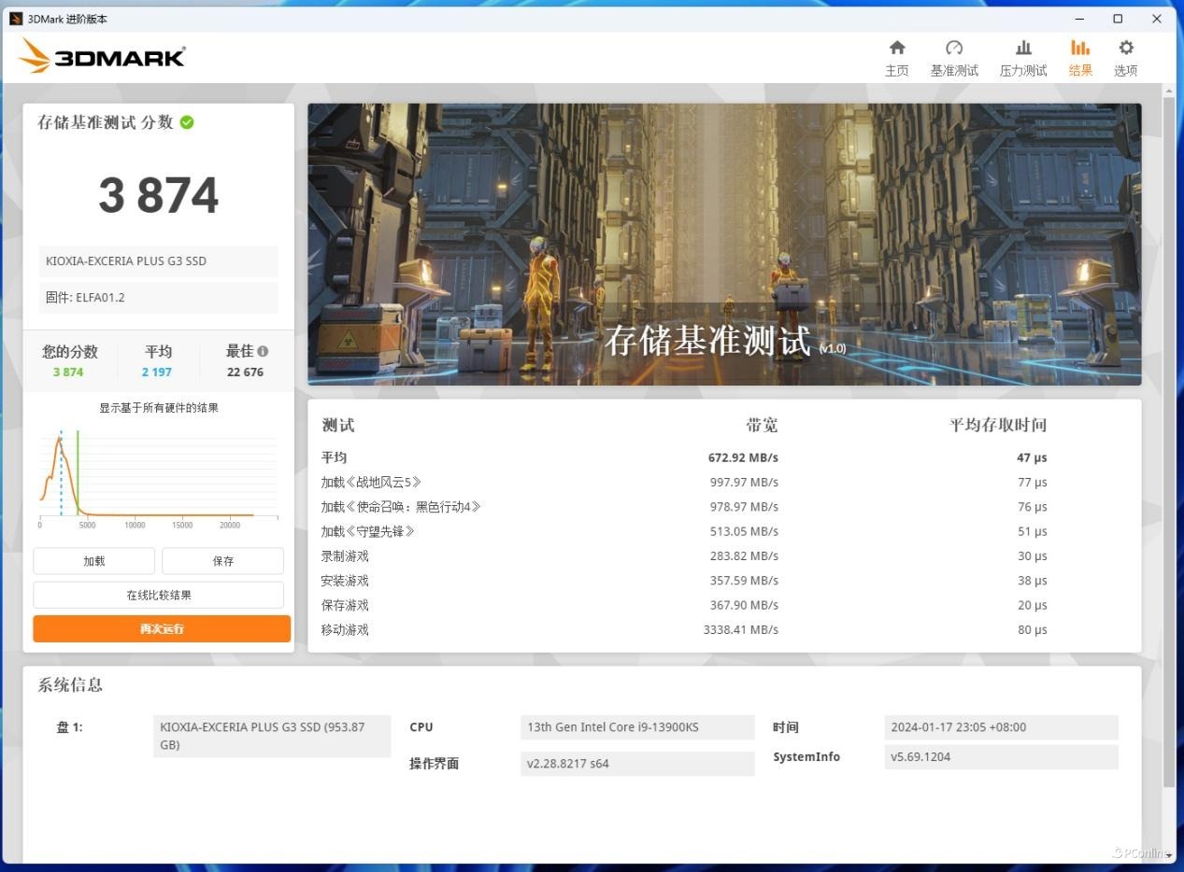Open 选项 using the gear icon
Image resolution: width=1184 pixels, height=872 pixels.
click(x=1125, y=56)
